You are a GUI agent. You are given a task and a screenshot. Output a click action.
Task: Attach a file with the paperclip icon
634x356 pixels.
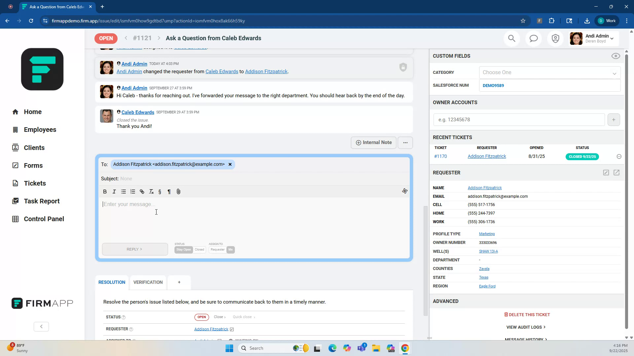(x=178, y=192)
